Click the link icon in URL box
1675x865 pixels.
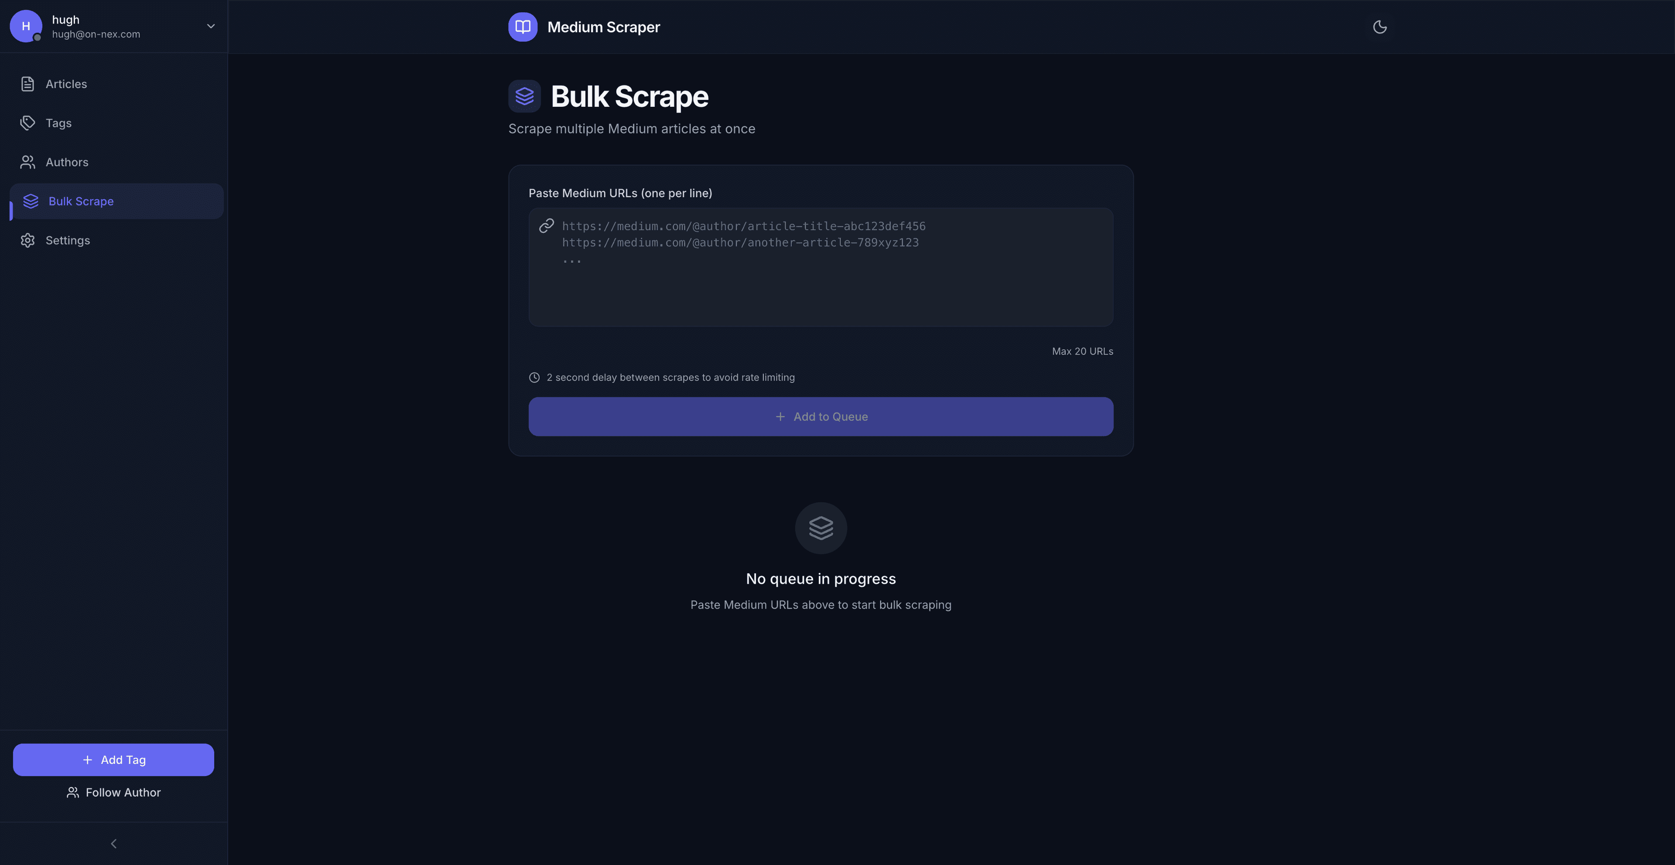click(546, 225)
